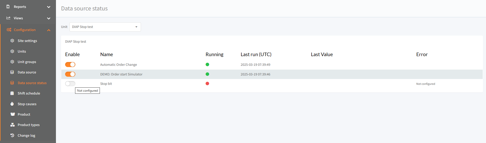
Task: Open the Unit dropdown showing DIAP Stop test
Action: [105, 27]
